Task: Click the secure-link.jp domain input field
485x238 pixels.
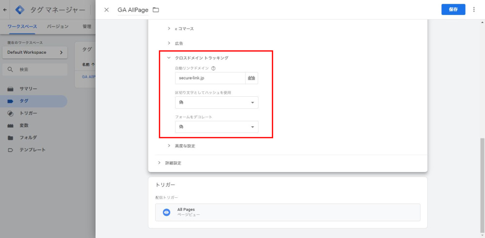Action: point(210,78)
